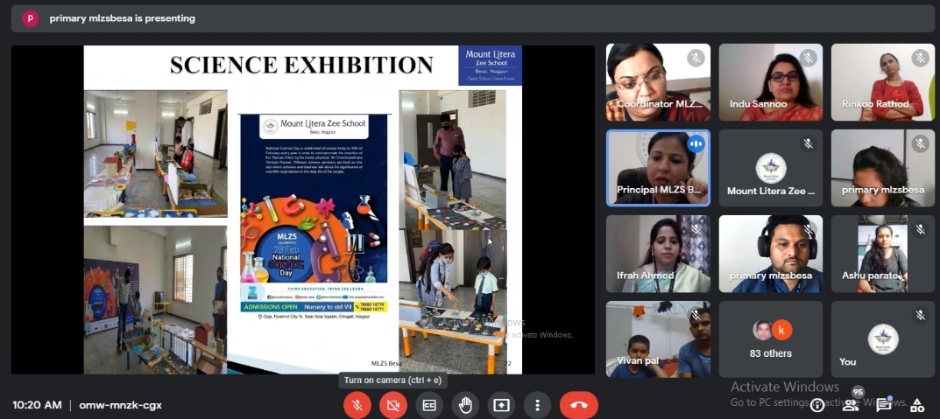Leave the call with the red hang-up button
This screenshot has height=419, width=940.
pos(578,405)
